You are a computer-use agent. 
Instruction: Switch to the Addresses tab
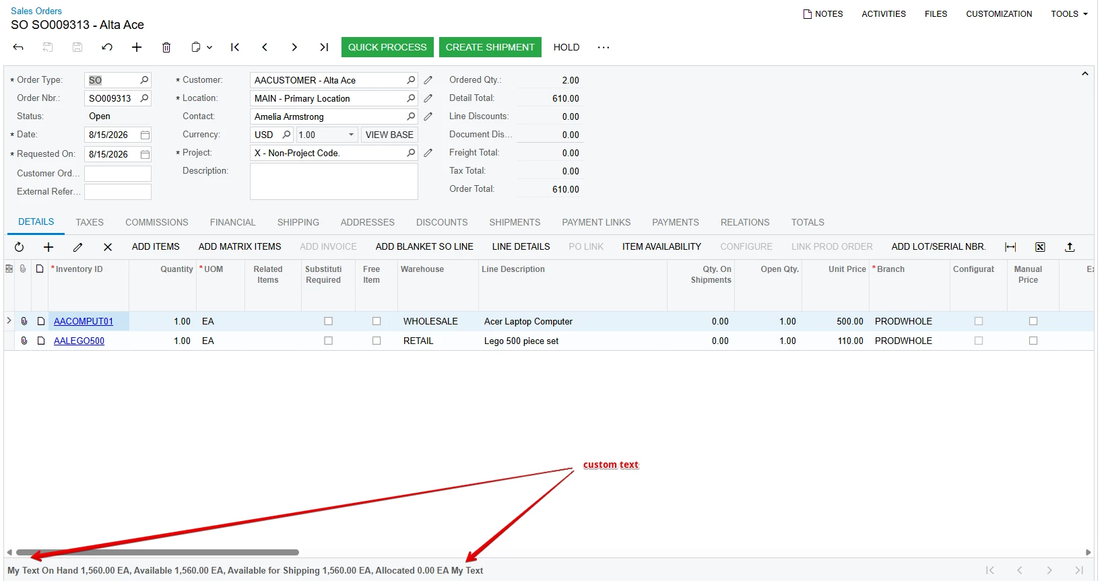(x=368, y=222)
